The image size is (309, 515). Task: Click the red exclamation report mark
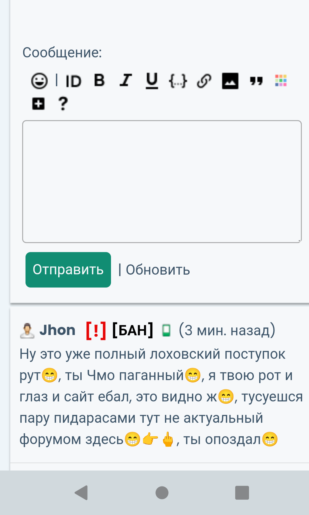tap(96, 331)
